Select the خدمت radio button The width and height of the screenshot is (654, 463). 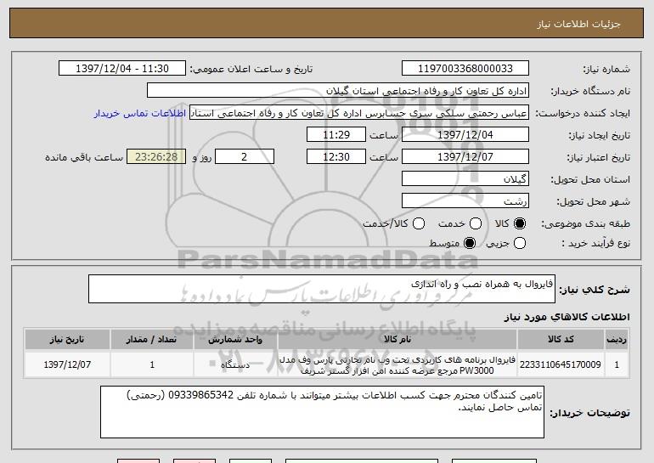(x=476, y=224)
